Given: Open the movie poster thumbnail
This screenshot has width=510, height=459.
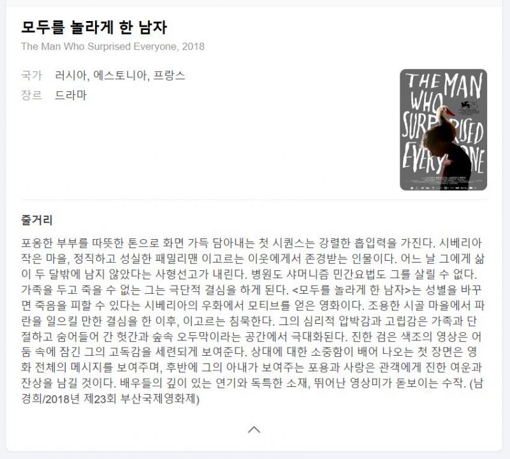Looking at the screenshot, I should pos(443,130).
